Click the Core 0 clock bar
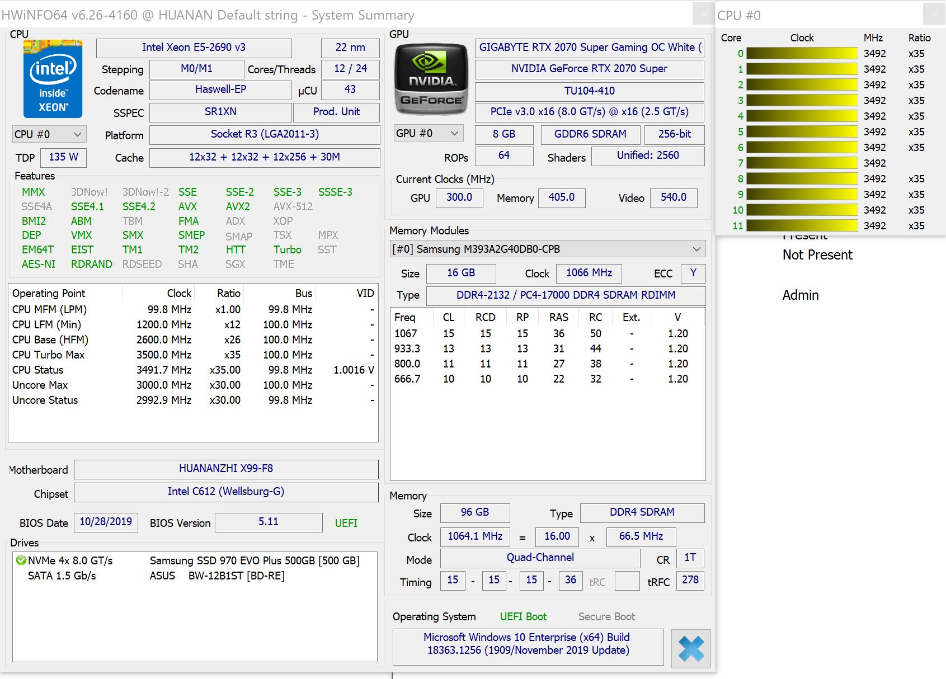This screenshot has width=946, height=679. coord(802,53)
